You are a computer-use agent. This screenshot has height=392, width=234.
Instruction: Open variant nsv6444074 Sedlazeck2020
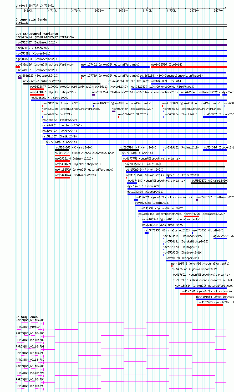tap(75, 175)
